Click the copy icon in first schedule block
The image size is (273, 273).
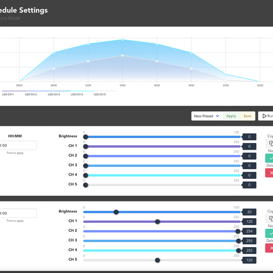(270, 143)
